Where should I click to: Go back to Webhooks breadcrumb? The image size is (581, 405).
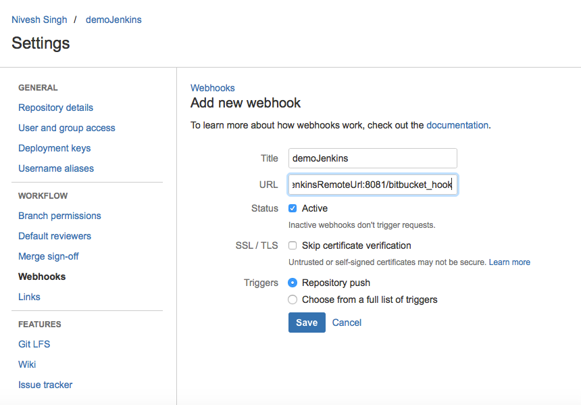[213, 88]
